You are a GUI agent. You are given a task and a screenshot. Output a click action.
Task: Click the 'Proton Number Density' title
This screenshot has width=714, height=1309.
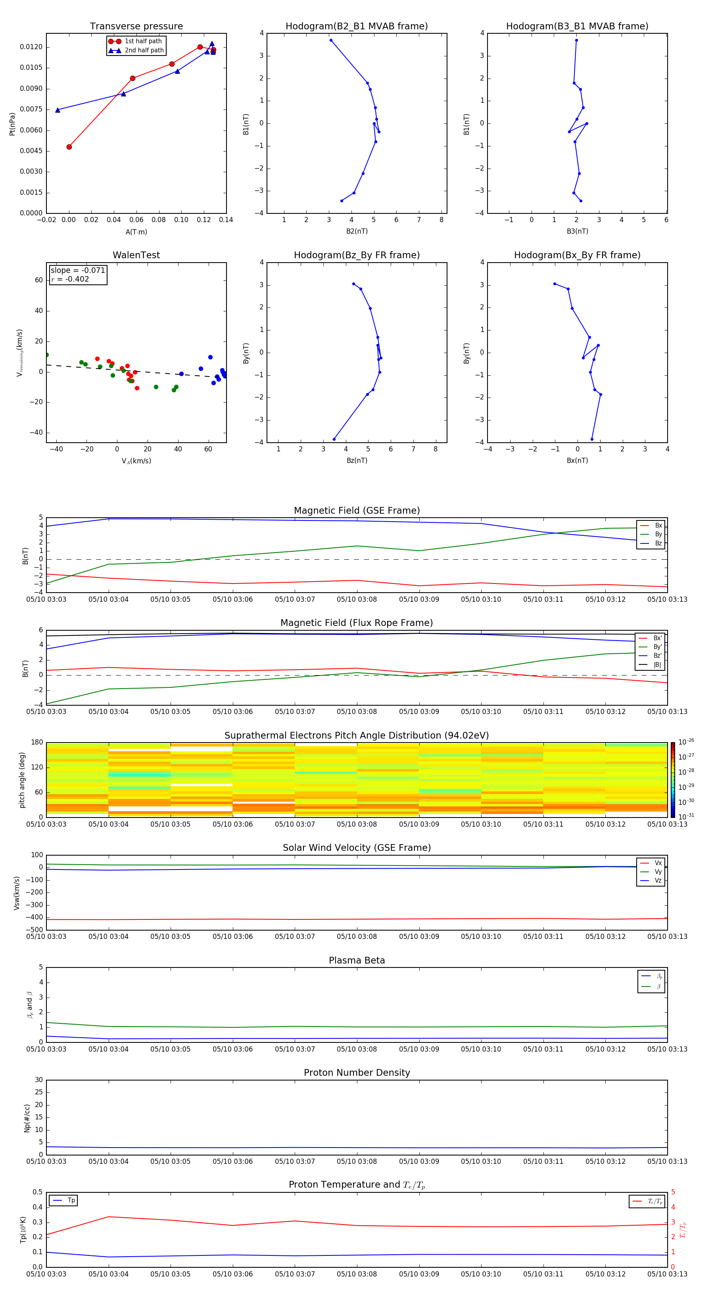tap(357, 1073)
